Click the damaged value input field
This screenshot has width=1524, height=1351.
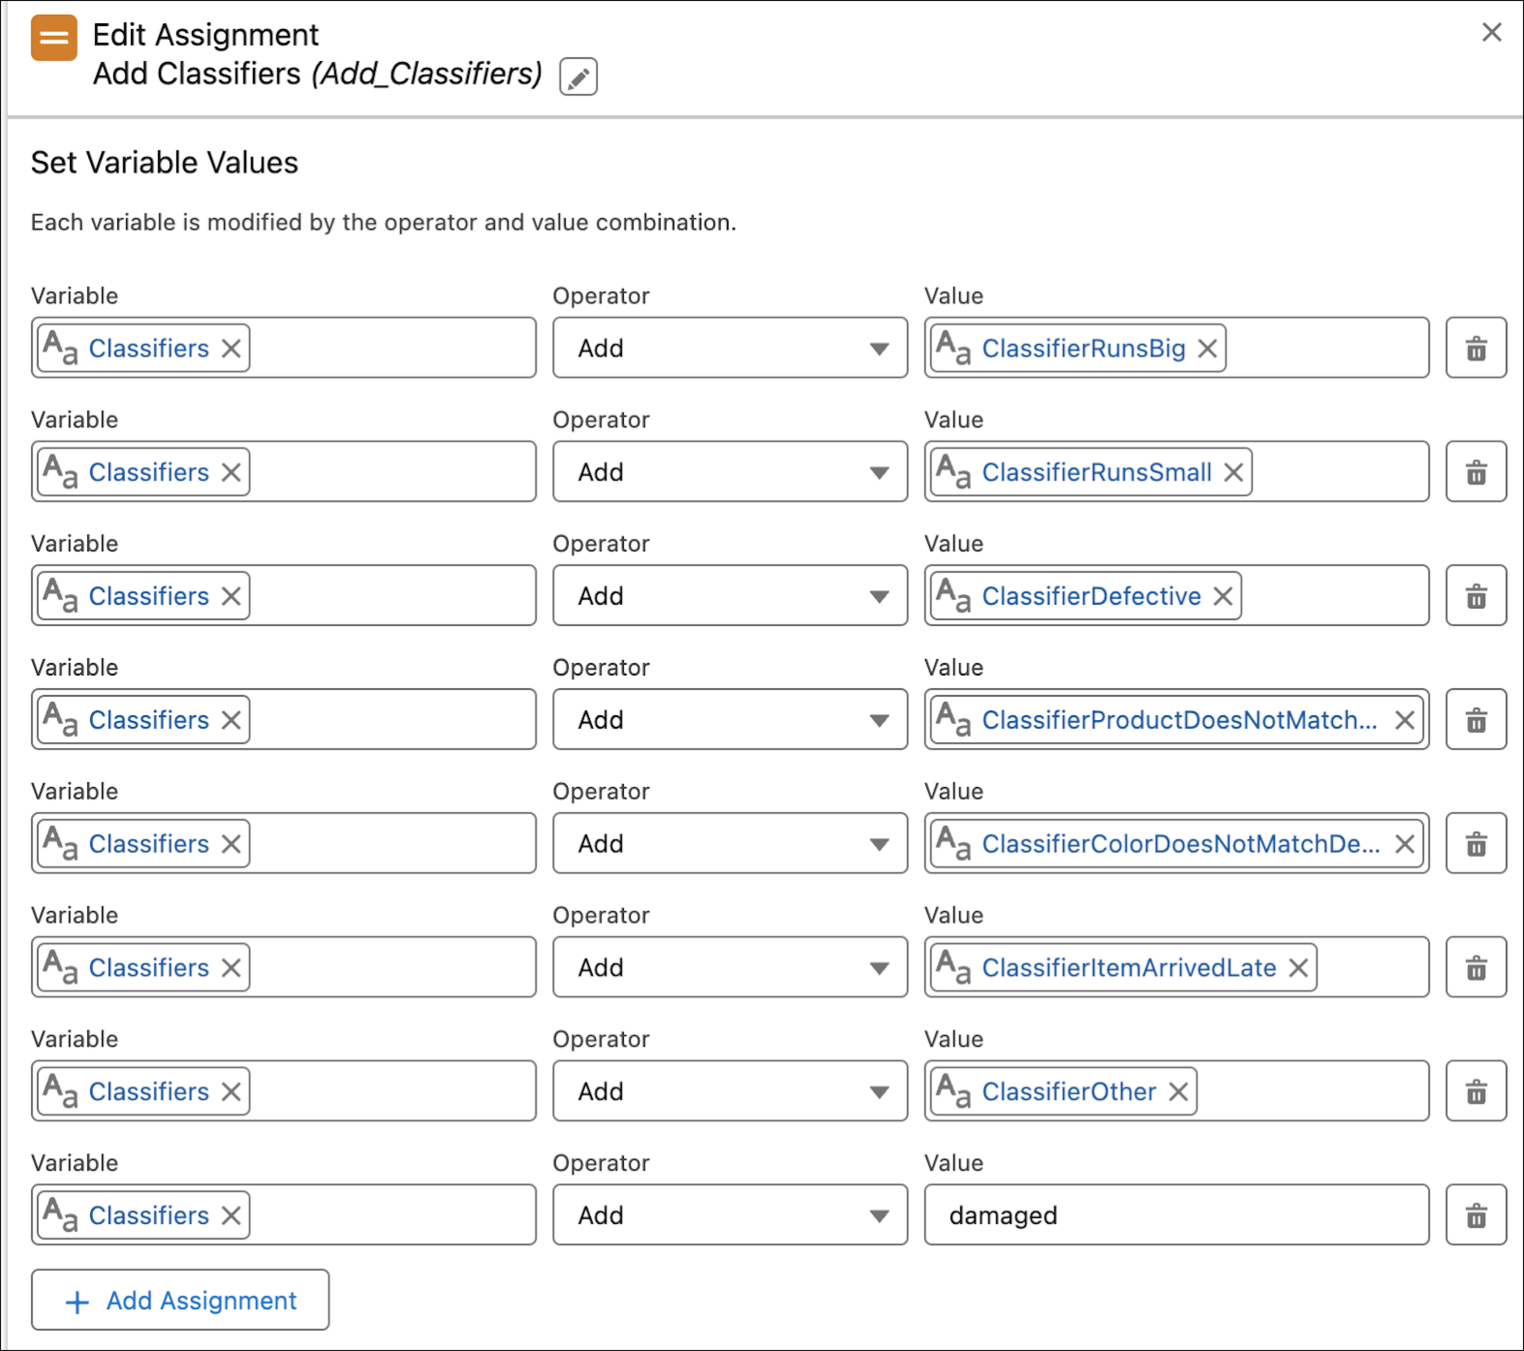point(1177,1214)
